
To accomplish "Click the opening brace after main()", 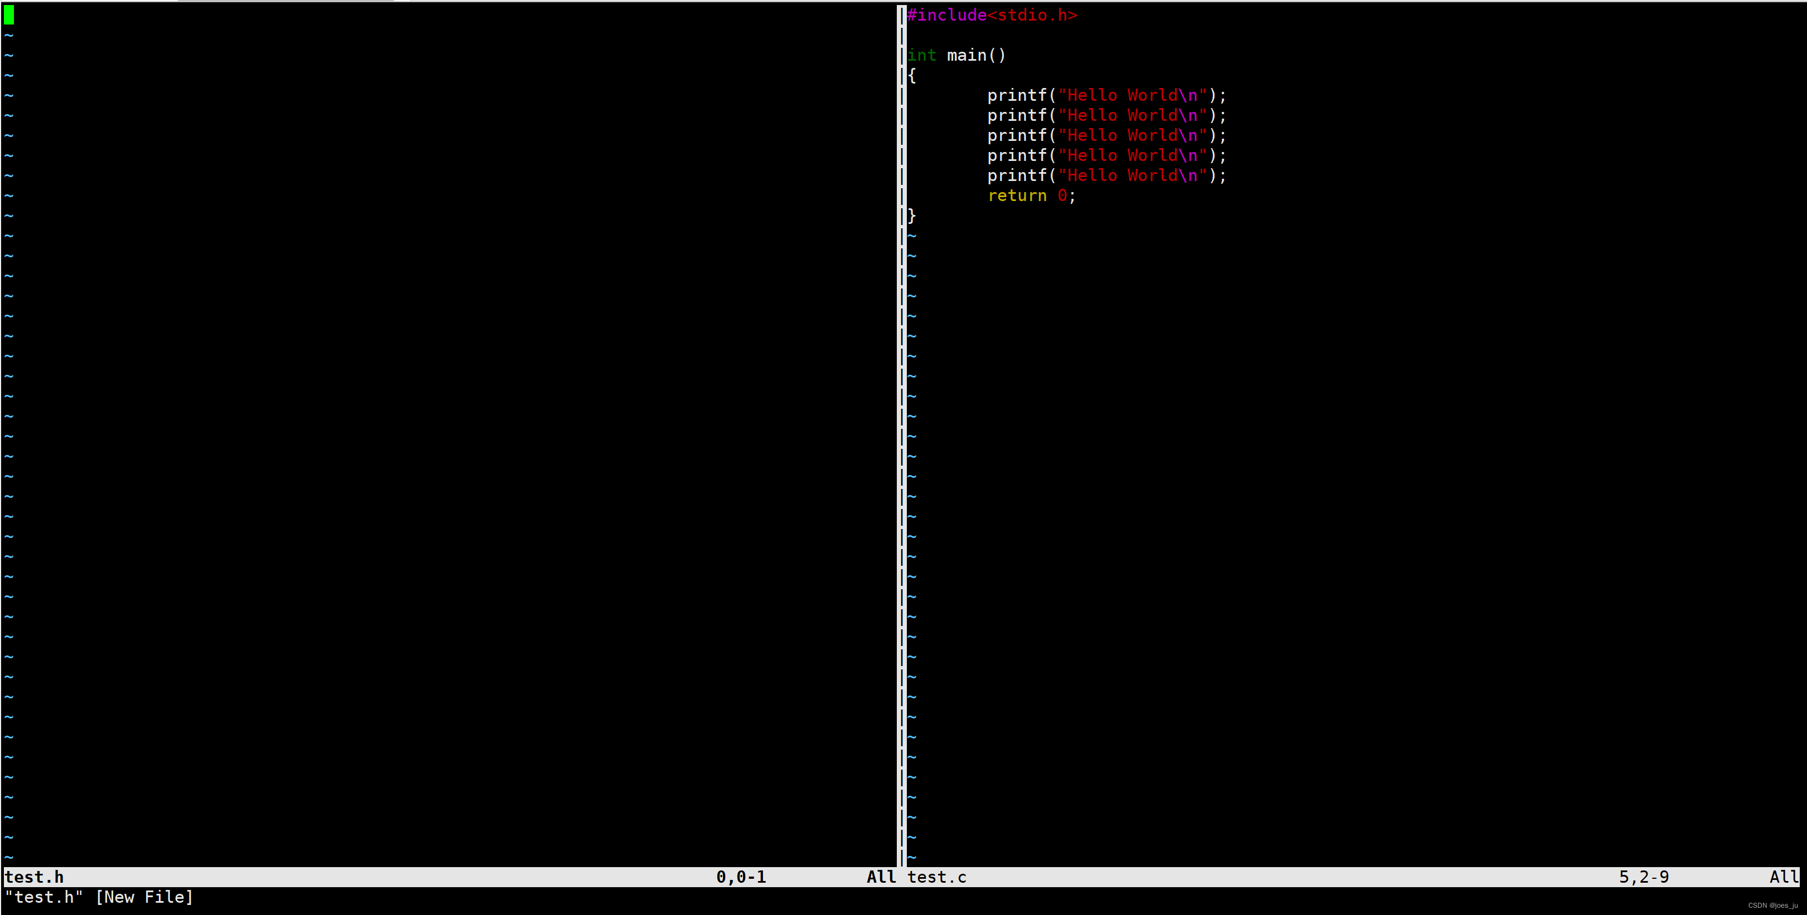I will [912, 76].
